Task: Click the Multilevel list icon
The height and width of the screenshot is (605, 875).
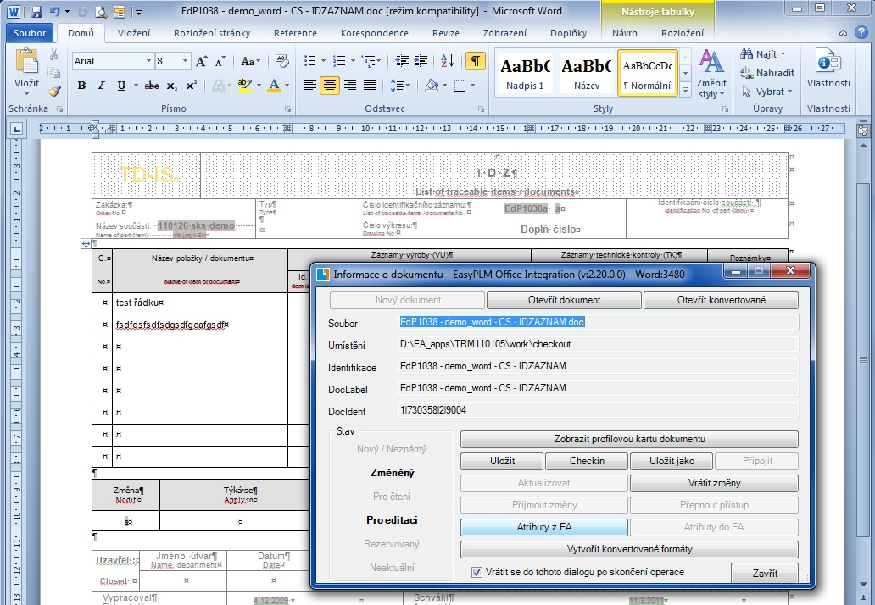Action: (x=368, y=61)
